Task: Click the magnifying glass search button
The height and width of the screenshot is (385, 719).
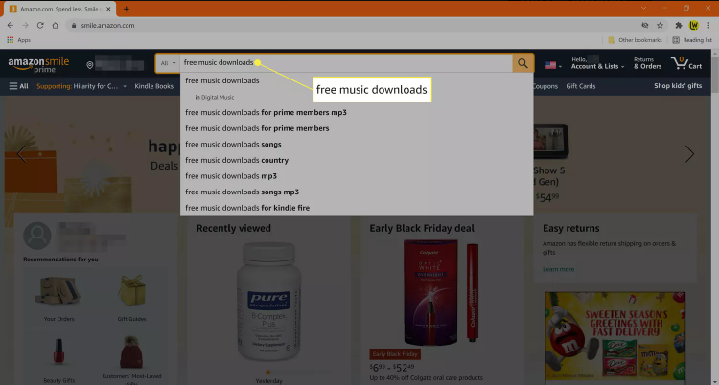Action: tap(522, 63)
